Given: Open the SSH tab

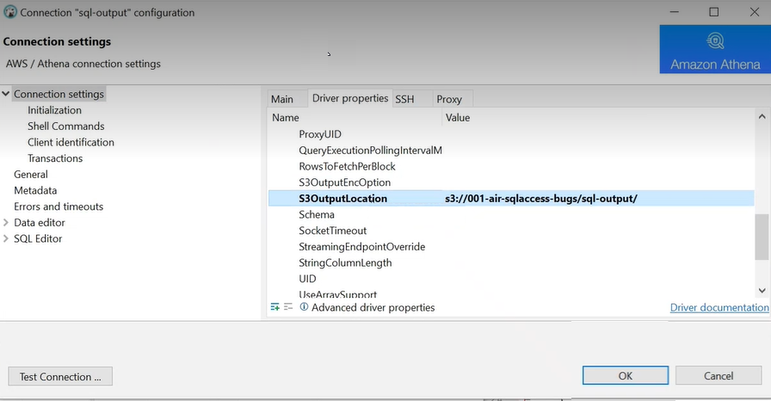Looking at the screenshot, I should [404, 99].
